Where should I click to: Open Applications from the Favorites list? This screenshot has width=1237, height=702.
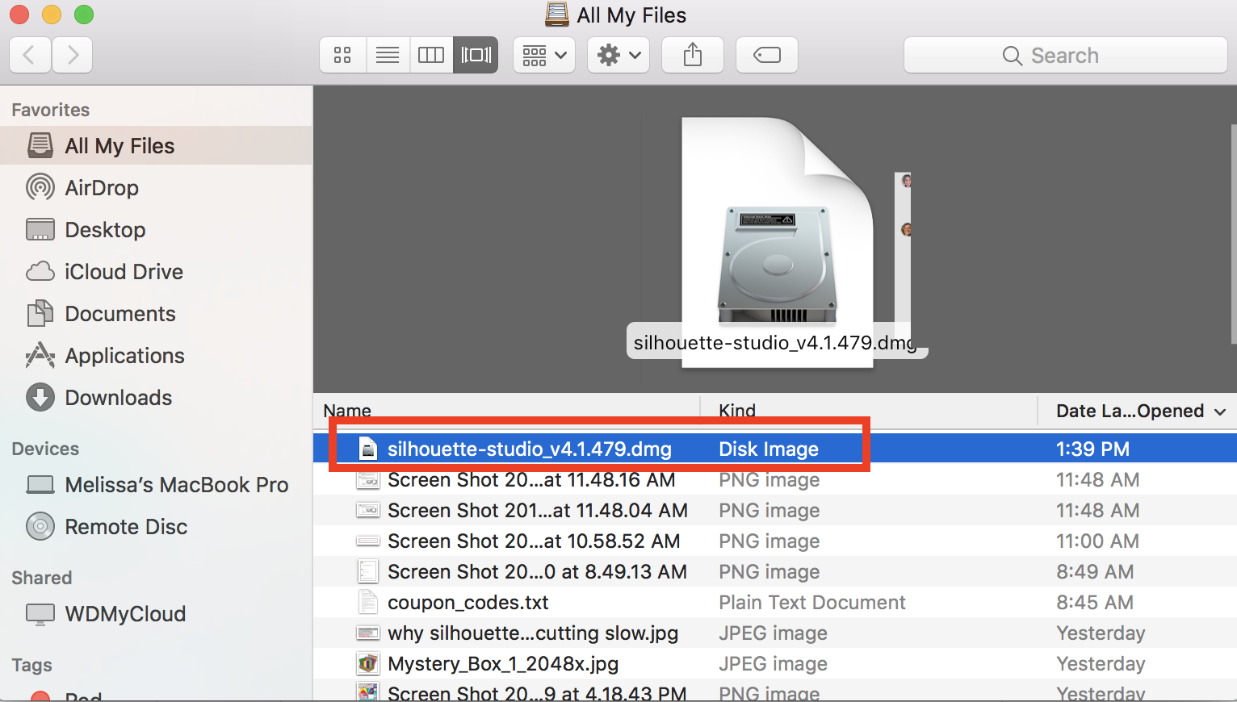[124, 355]
